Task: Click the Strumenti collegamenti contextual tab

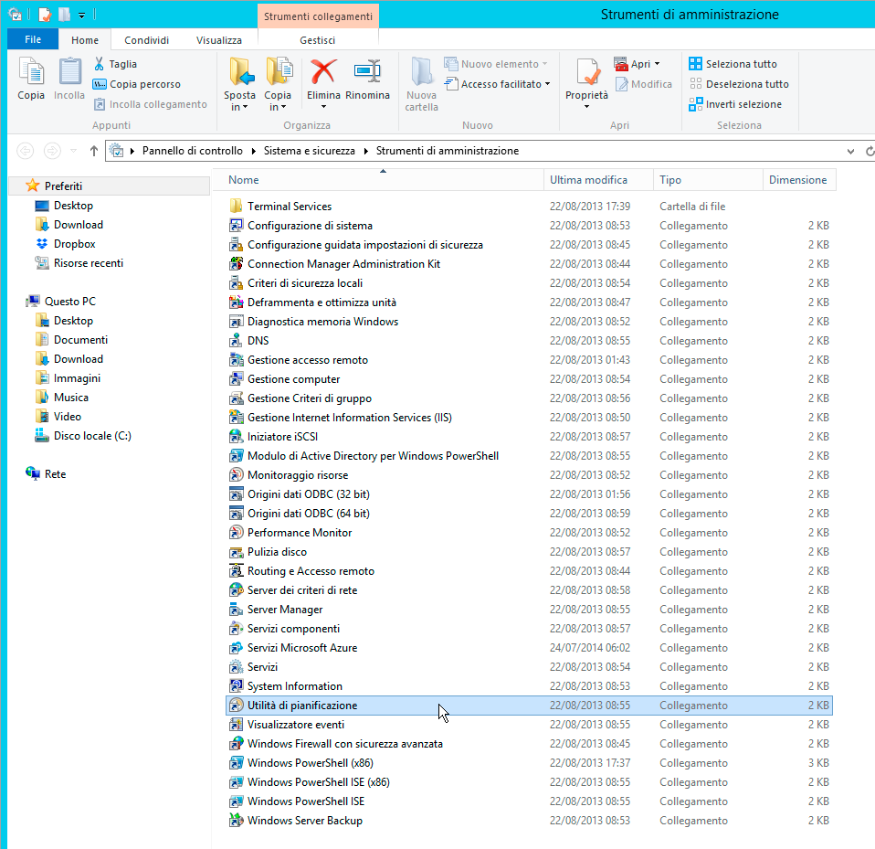Action: coord(318,16)
